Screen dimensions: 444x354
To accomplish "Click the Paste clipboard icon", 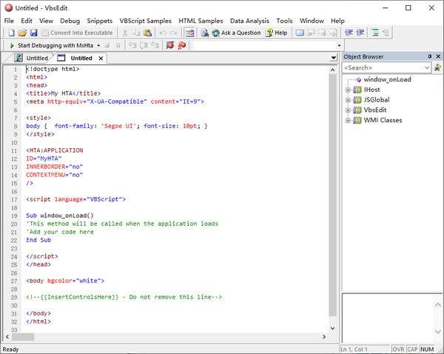I will point(148,33).
